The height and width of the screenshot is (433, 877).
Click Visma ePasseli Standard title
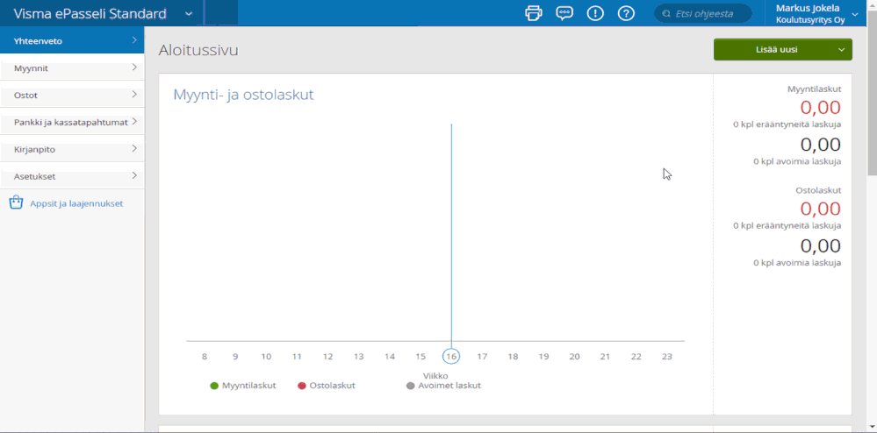[x=90, y=14]
